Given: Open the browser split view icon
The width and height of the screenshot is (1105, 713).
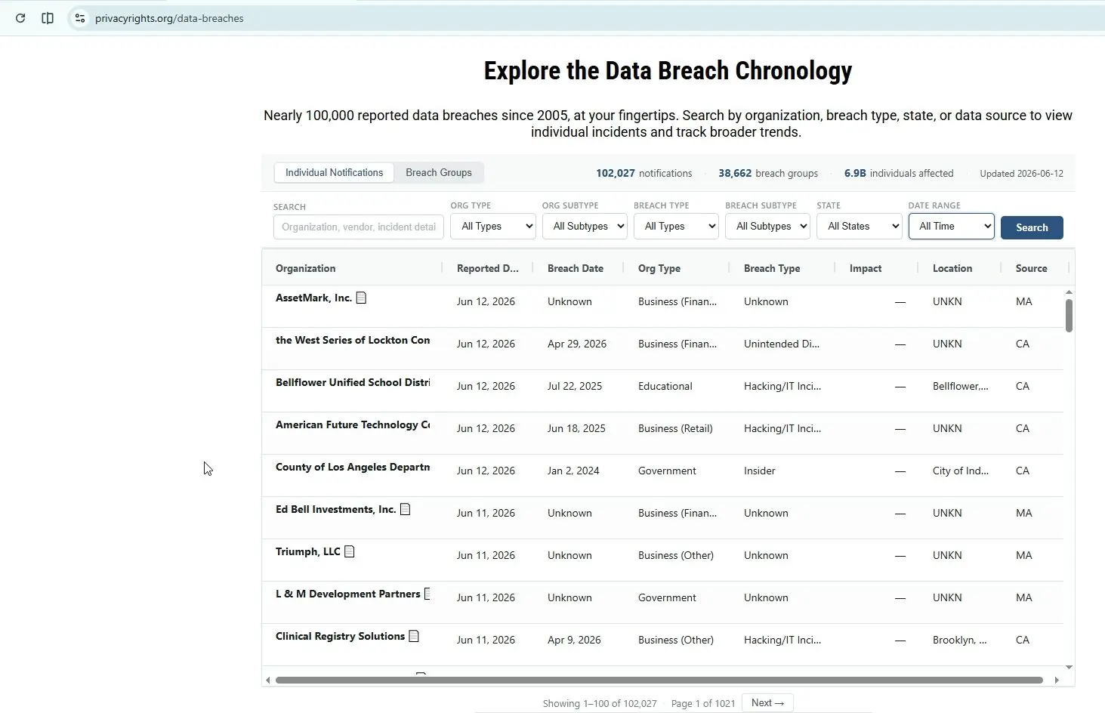Looking at the screenshot, I should pyautogui.click(x=48, y=18).
